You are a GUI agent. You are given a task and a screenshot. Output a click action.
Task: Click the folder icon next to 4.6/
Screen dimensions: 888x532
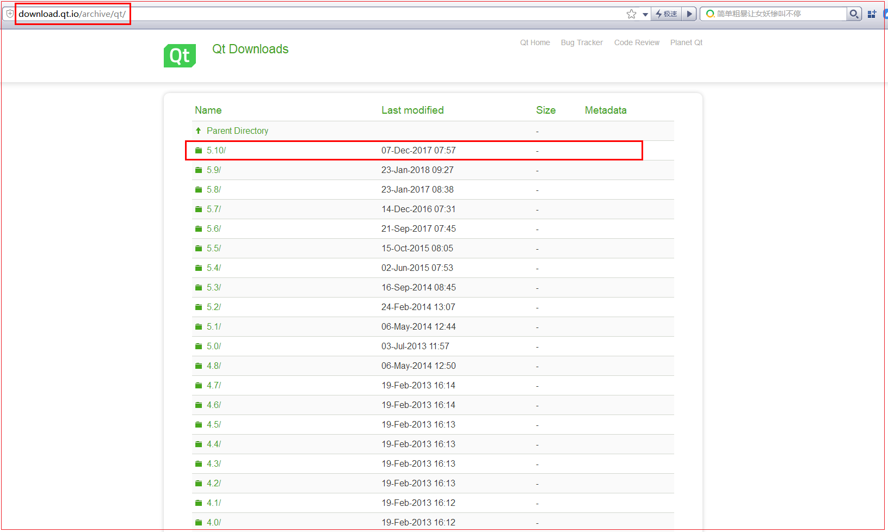(x=199, y=405)
